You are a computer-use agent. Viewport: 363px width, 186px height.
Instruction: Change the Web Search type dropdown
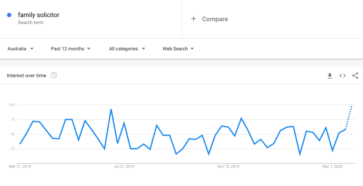coord(178,49)
